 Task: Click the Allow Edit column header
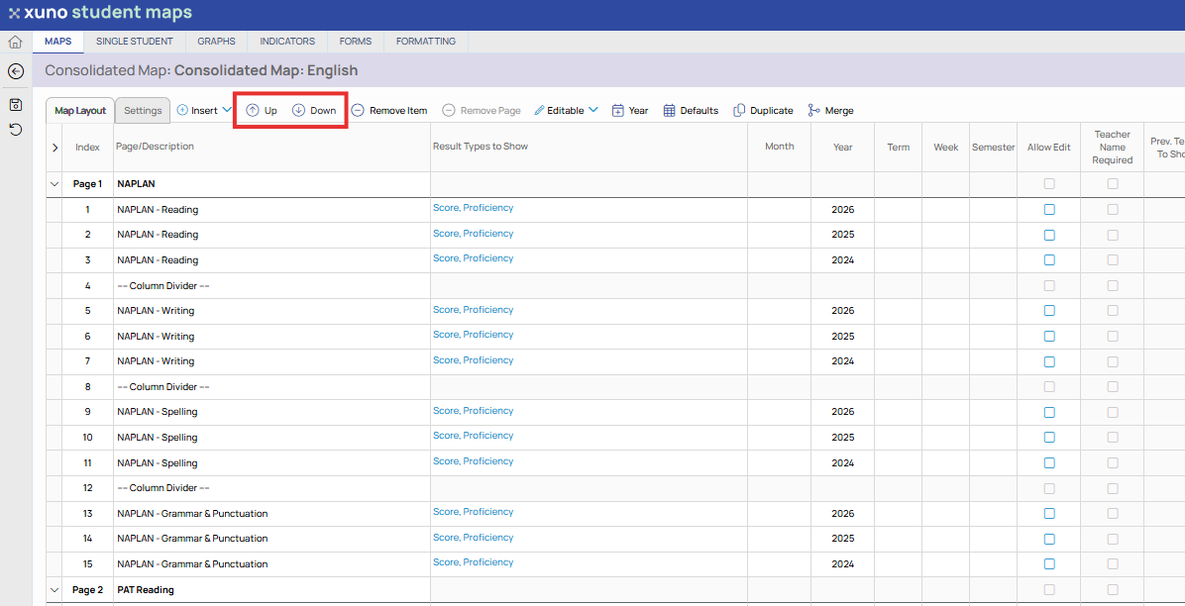pos(1049,148)
